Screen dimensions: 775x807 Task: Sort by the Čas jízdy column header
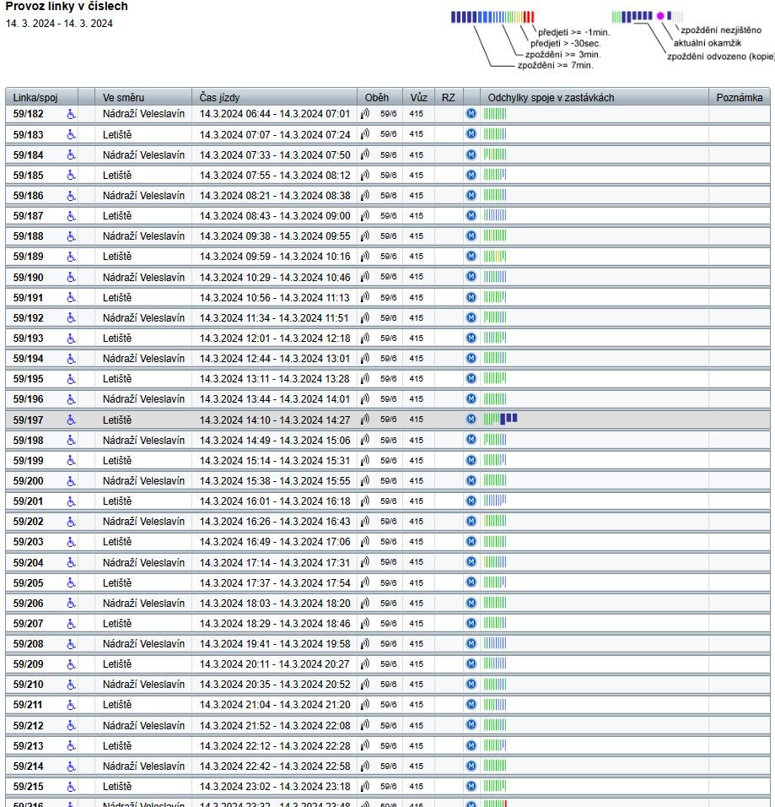click(275, 97)
